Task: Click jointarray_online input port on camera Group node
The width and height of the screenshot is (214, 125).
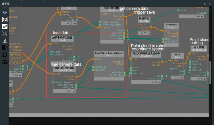Action: point(100,25)
